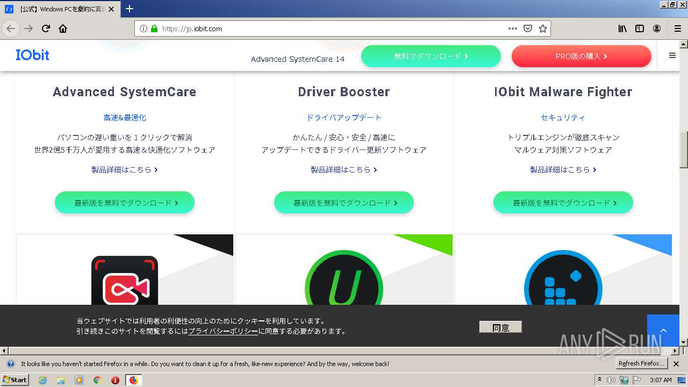
Task: Click the blue Smart Defrag icon
Action: click(563, 278)
